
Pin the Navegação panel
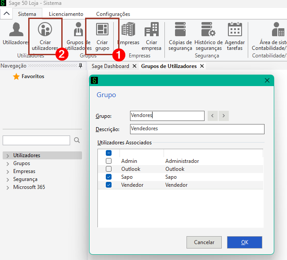80,66
